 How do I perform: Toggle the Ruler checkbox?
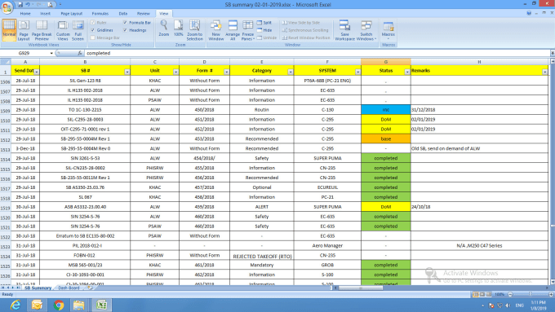coord(93,23)
